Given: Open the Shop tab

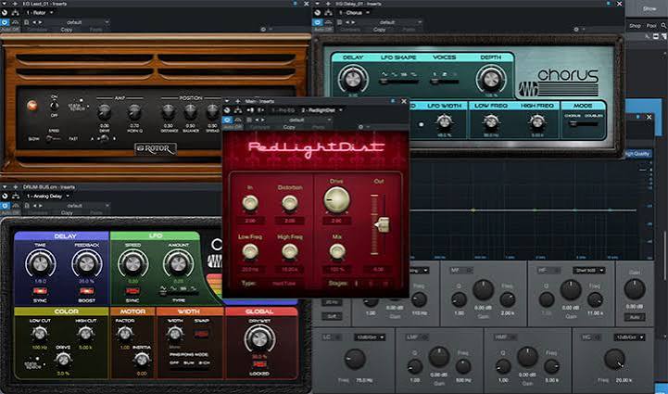Looking at the screenshot, I should pos(635,26).
